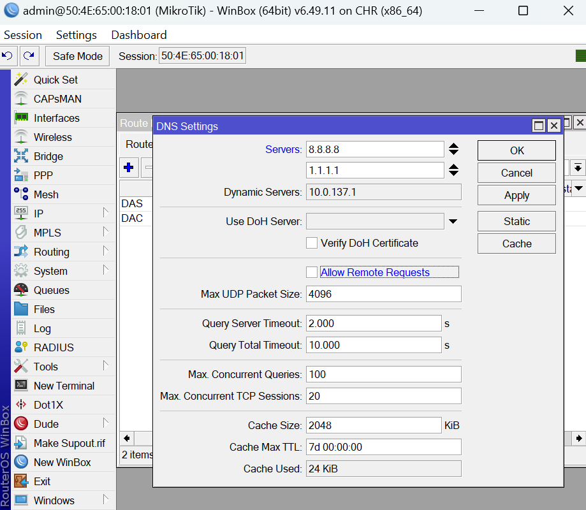This screenshot has width=586, height=510.
Task: Click Servers field with 8.8.8.8
Action: (375, 149)
